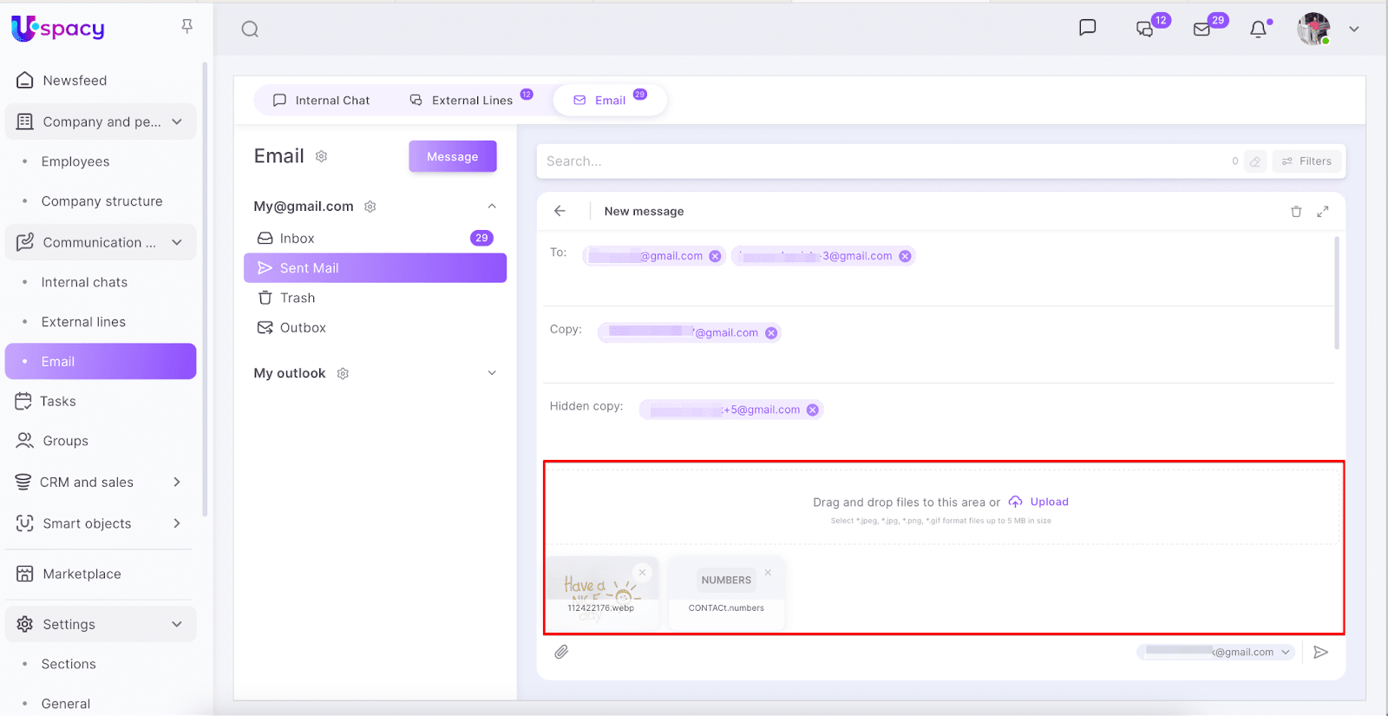Click the Uspacy logo
Screen dimensions: 1388x716
tap(57, 29)
